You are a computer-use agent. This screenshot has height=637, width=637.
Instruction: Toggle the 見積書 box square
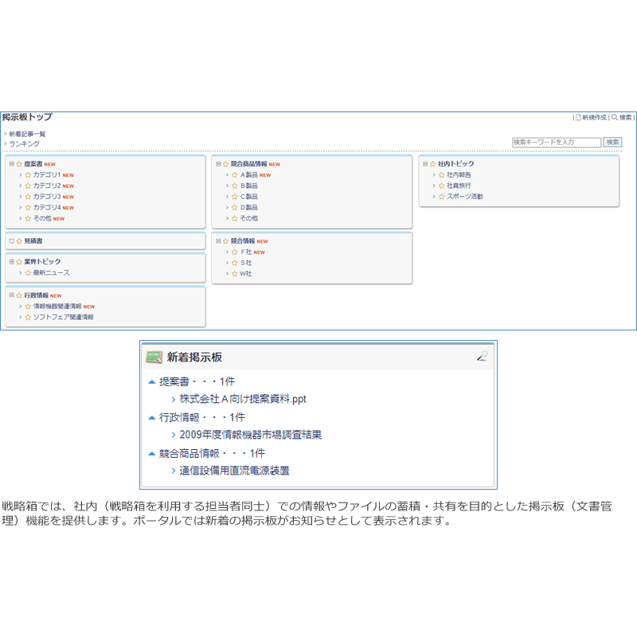coord(11,240)
